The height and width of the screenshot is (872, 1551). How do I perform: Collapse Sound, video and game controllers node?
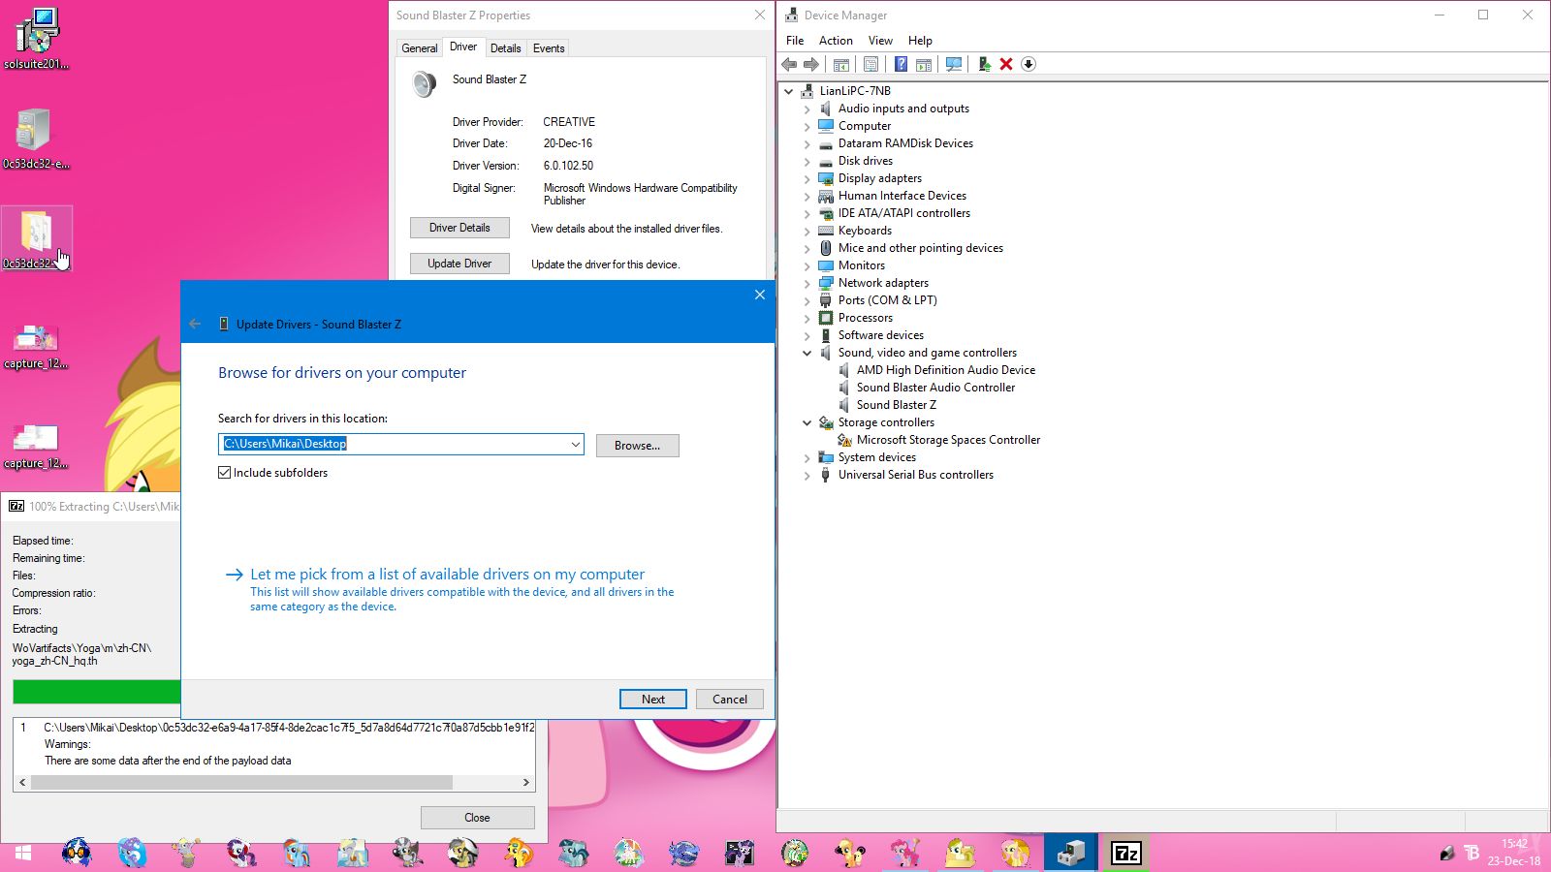(807, 353)
